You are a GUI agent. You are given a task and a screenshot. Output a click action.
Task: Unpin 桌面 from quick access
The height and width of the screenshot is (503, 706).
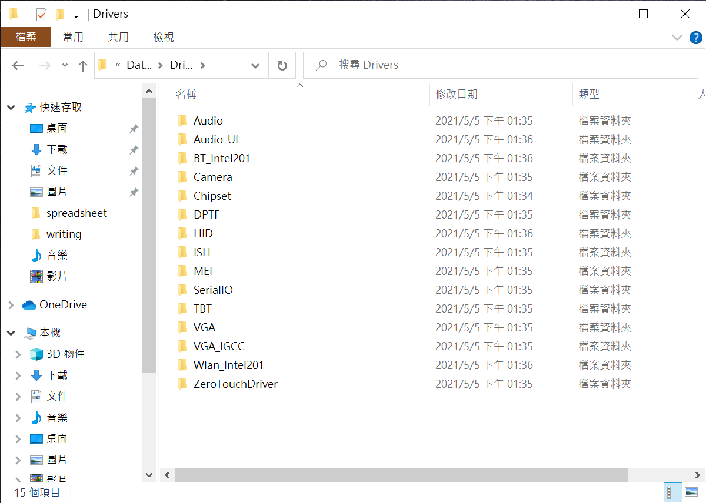[134, 129]
